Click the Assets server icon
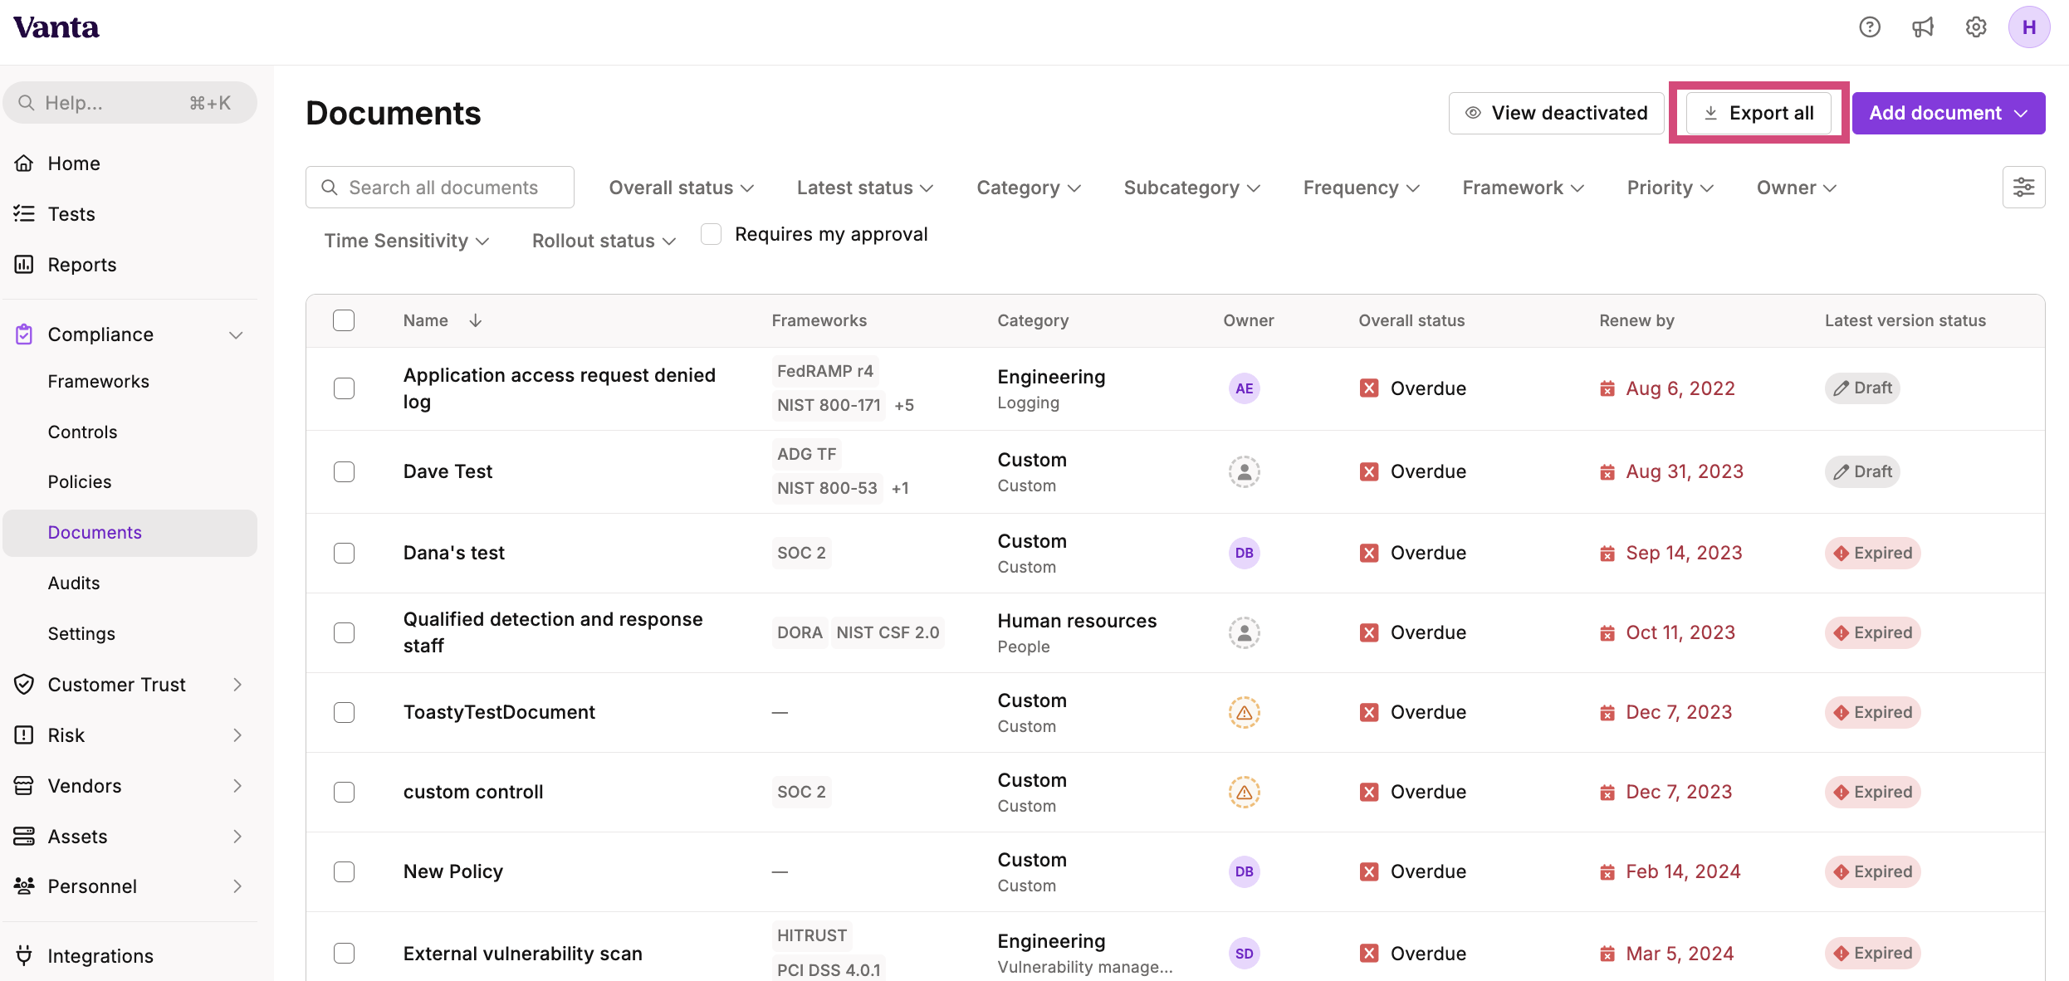Image resolution: width=2069 pixels, height=981 pixels. 24,837
